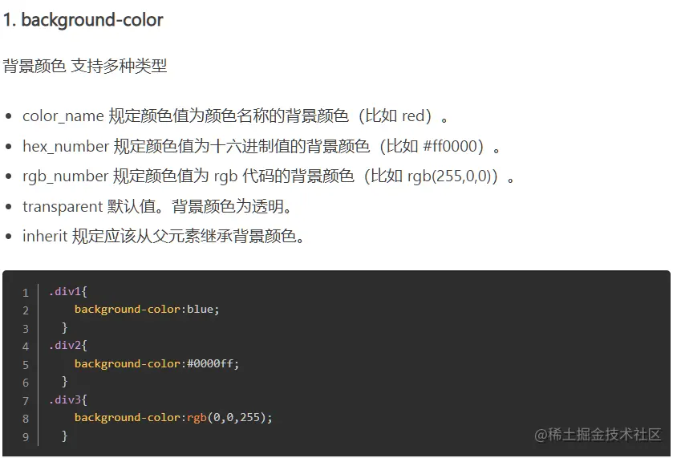Click the rgb(255,0,0) example text
The width and height of the screenshot is (677, 458).
tap(452, 176)
